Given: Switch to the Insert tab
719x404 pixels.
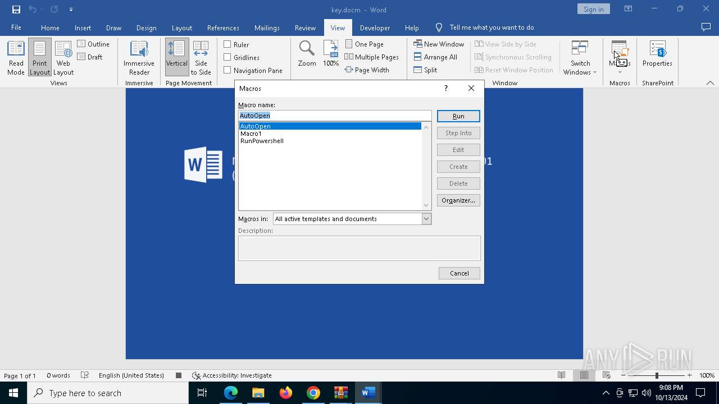Looking at the screenshot, I should (x=83, y=27).
